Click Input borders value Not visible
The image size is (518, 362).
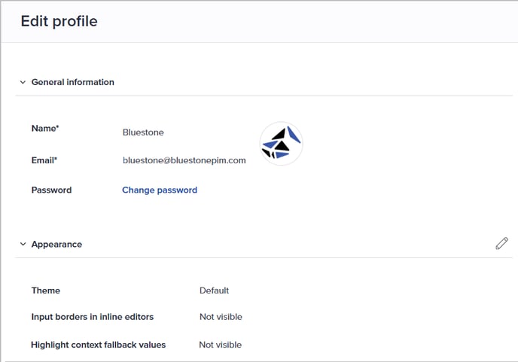tap(221, 317)
